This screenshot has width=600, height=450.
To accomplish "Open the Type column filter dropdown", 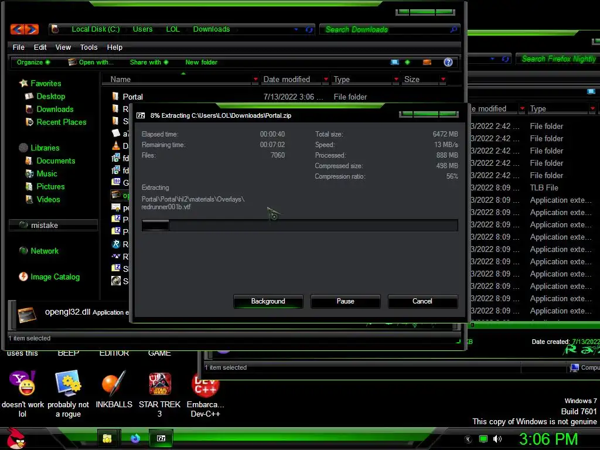I will (x=396, y=79).
